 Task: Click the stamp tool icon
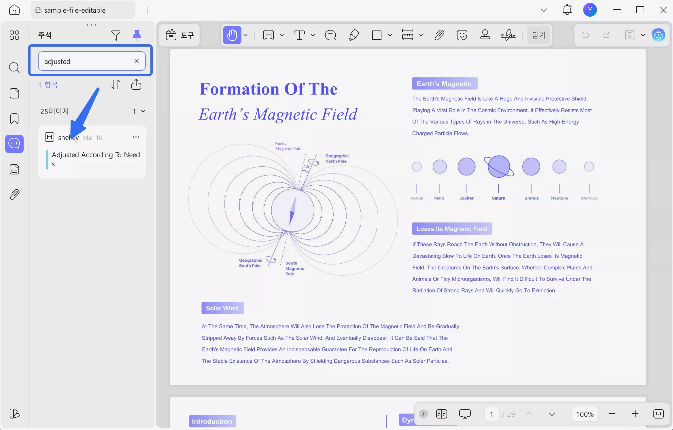(x=485, y=35)
